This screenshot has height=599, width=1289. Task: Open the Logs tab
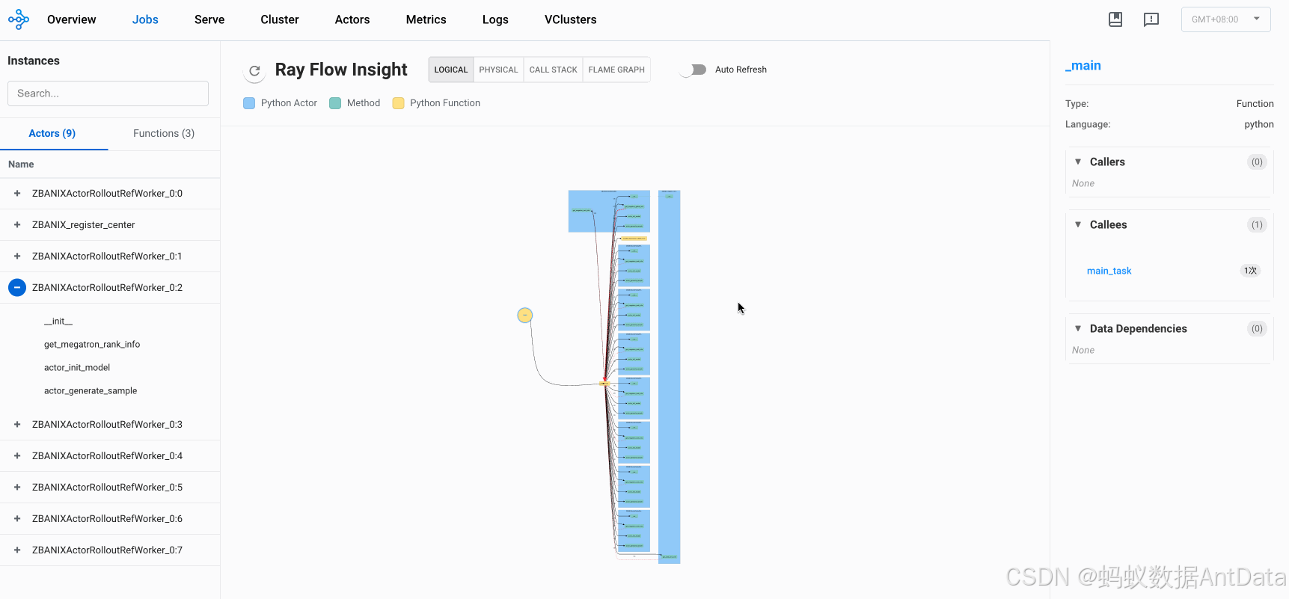point(495,19)
